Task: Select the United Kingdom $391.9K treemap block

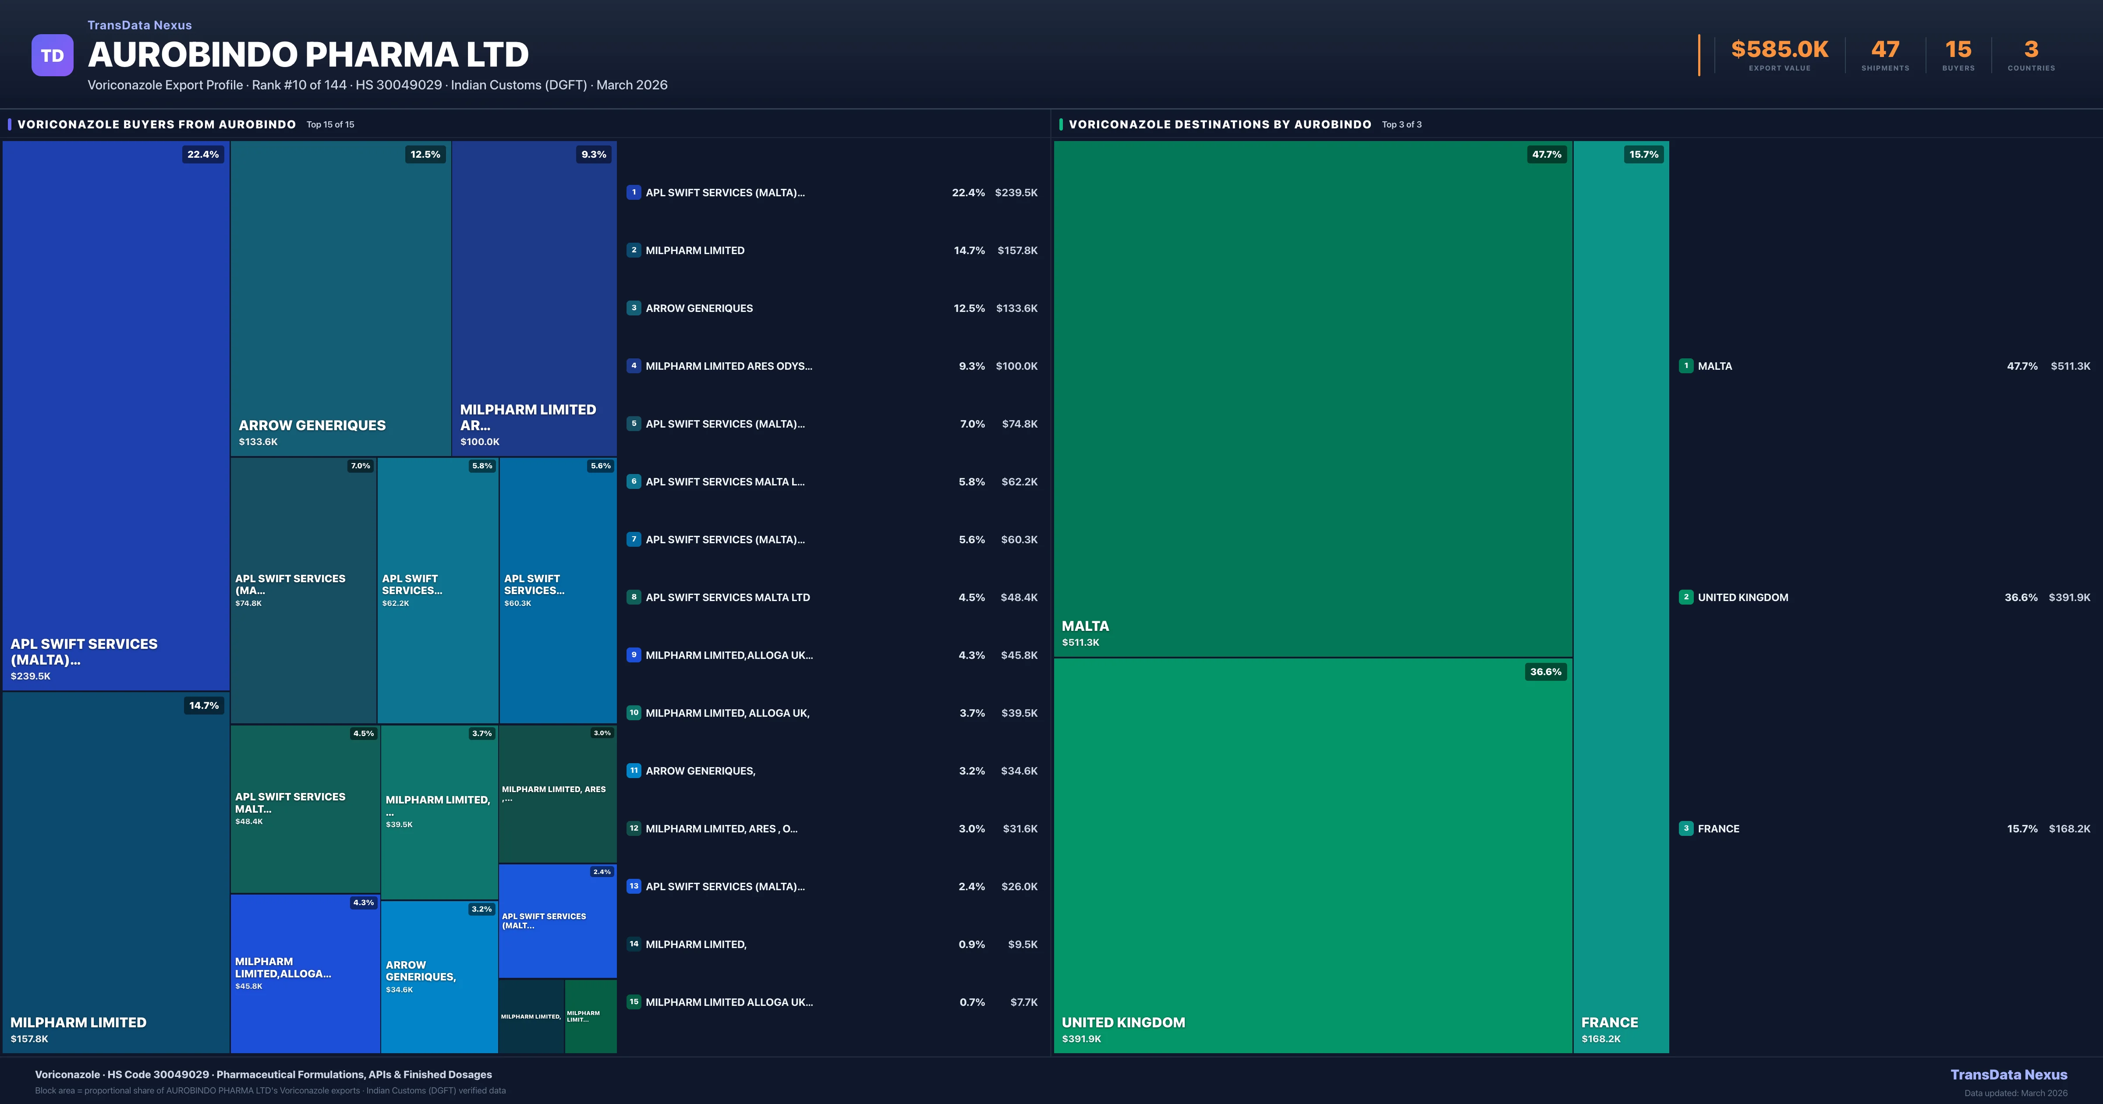Action: pos(1313,855)
